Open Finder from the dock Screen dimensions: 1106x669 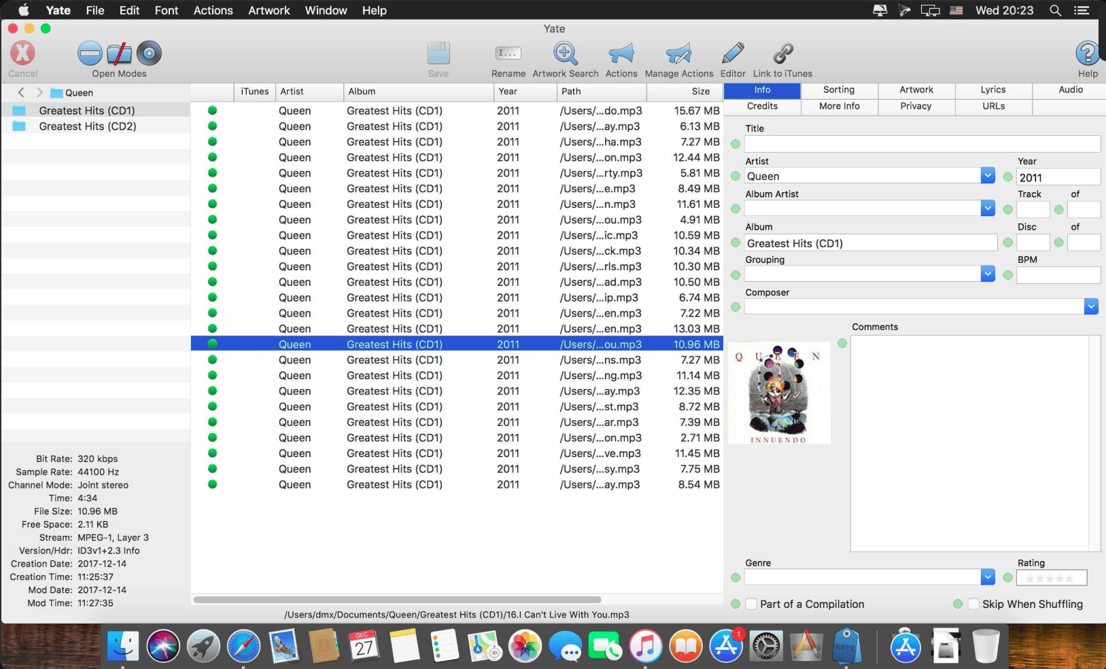tap(123, 646)
